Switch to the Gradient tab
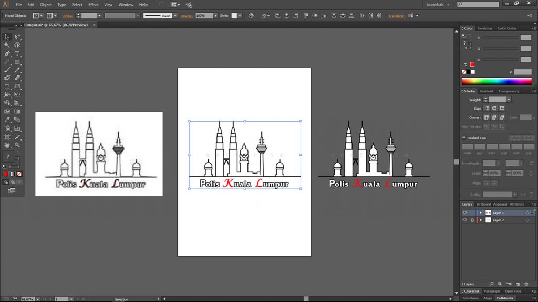This screenshot has width=538, height=302. (486, 91)
